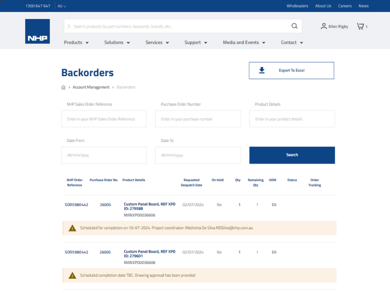Open Custom Panel Board ID: 279588 link
390x293 pixels.
[x=150, y=206]
